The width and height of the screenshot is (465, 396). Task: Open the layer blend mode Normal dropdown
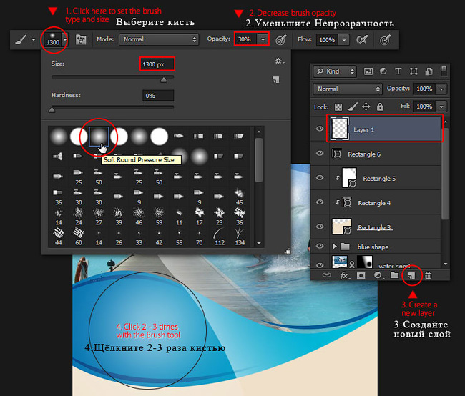tap(348, 89)
